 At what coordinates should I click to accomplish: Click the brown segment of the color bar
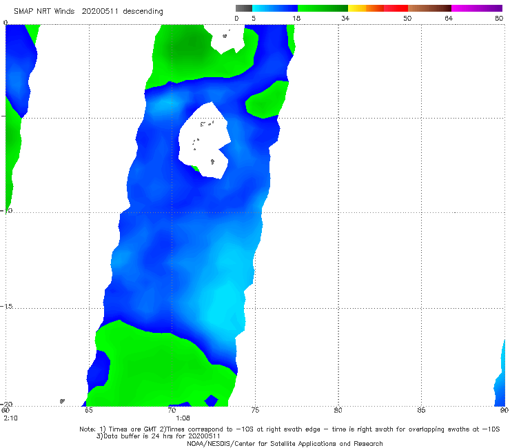click(429, 8)
